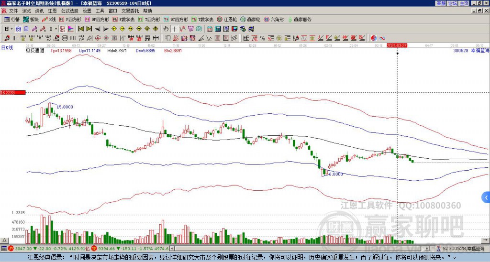Click the percent sign tool
Image resolution: width=490 pixels, height=262 pixels.
tap(263, 38)
